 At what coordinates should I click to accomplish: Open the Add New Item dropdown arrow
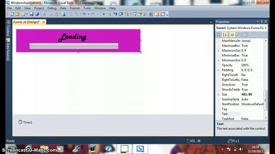click(x=27, y=14)
